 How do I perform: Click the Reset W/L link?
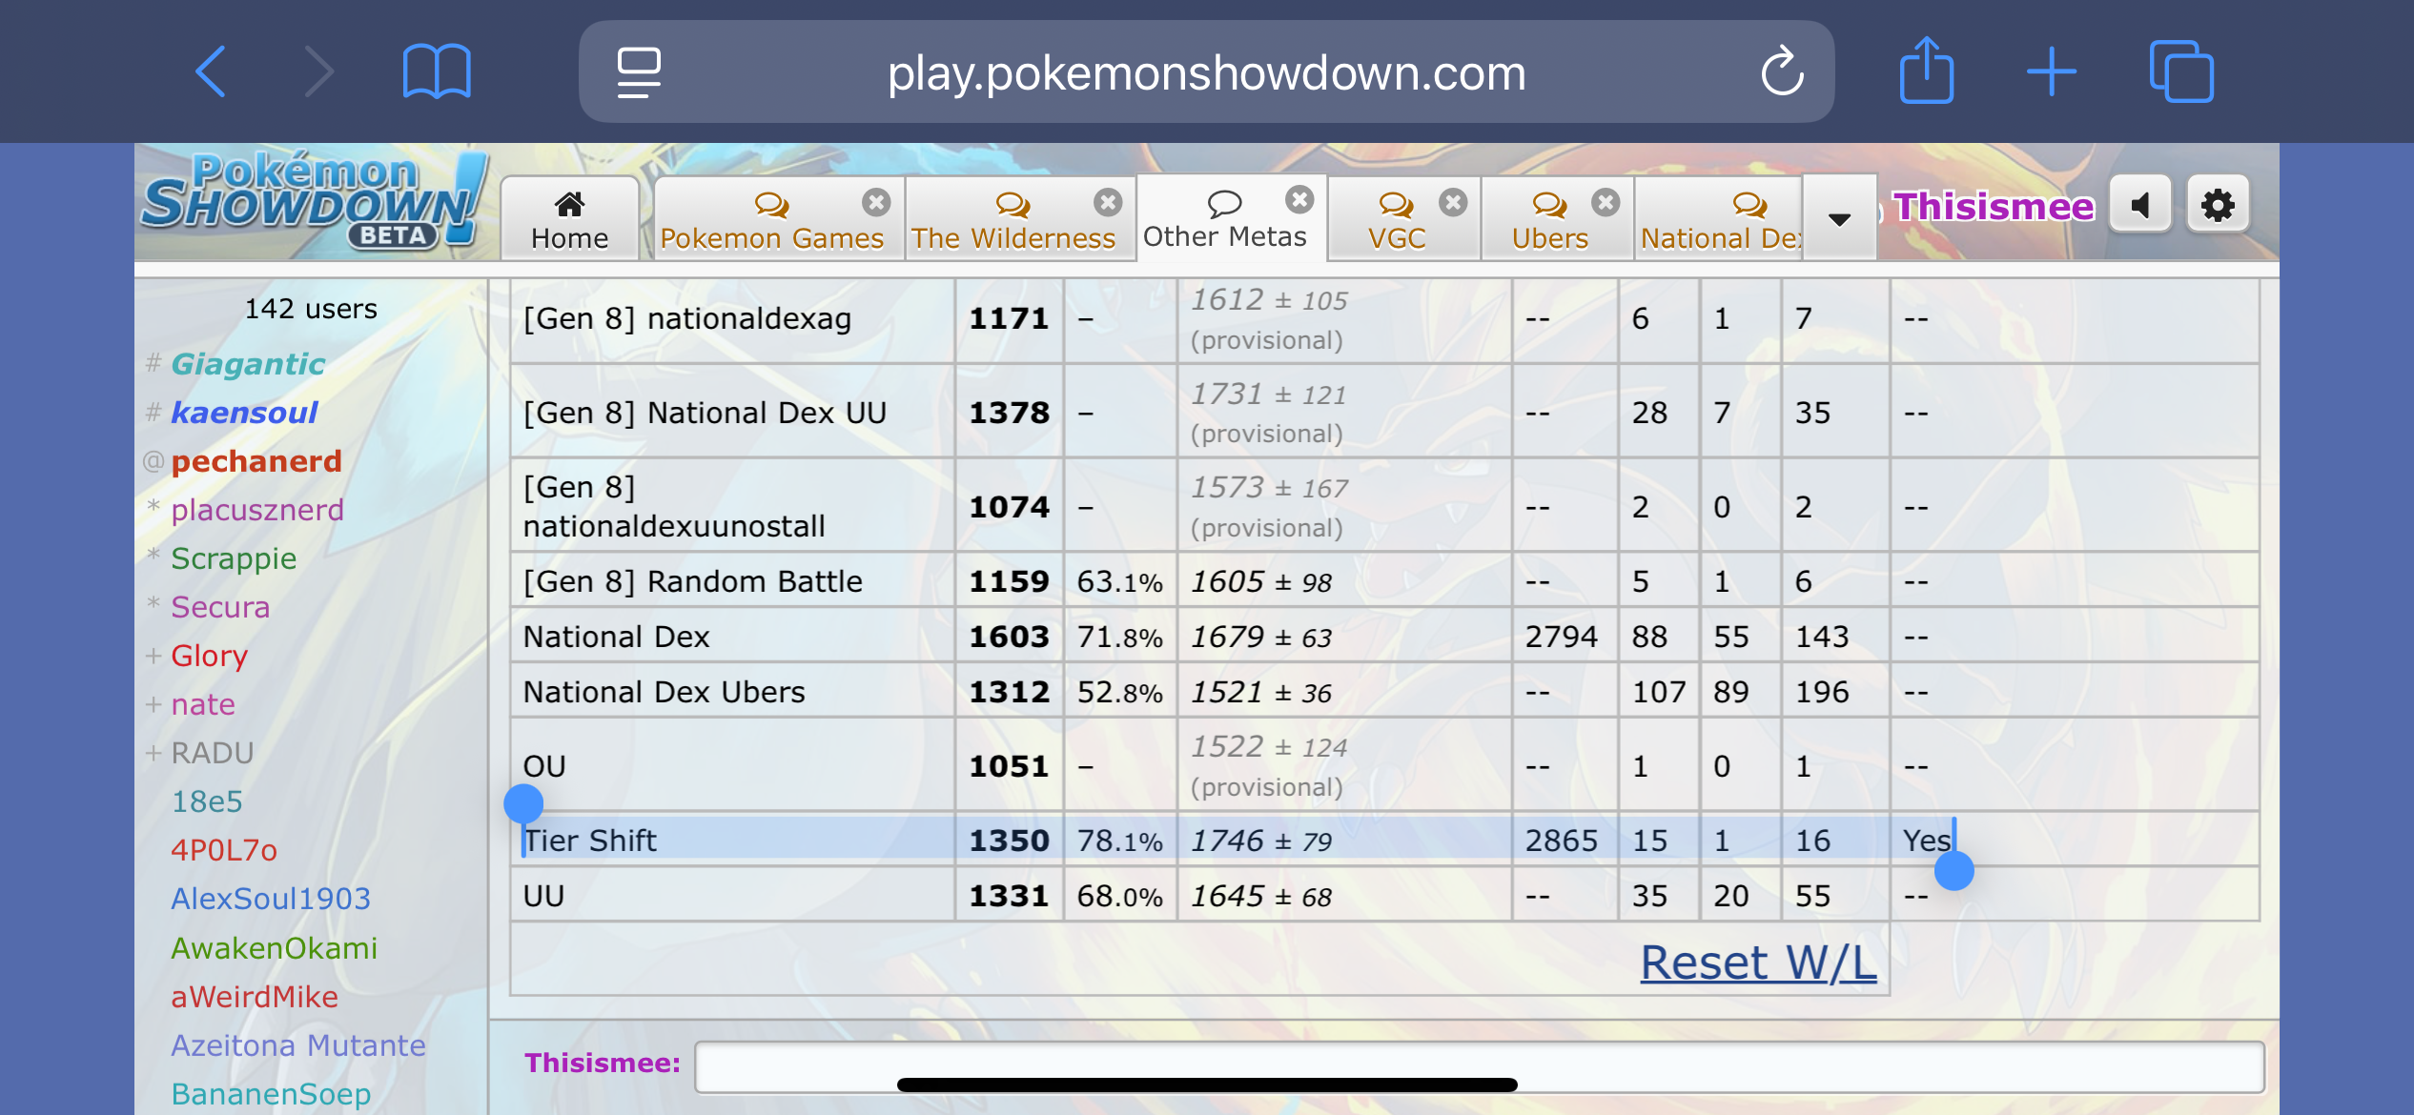[x=1758, y=963]
